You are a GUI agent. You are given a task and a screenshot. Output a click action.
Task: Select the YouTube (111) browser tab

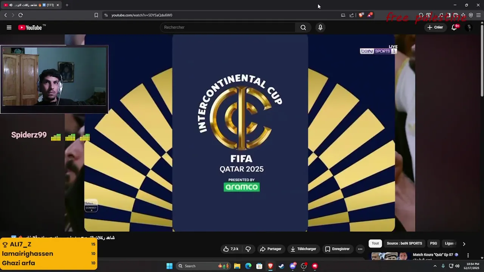[32, 5]
